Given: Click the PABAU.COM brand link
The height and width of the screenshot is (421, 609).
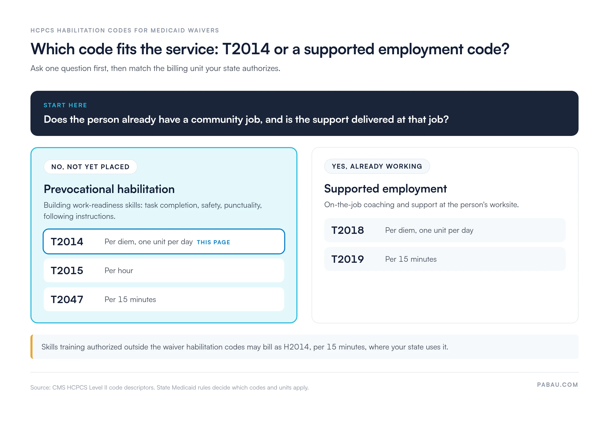Looking at the screenshot, I should tap(557, 384).
